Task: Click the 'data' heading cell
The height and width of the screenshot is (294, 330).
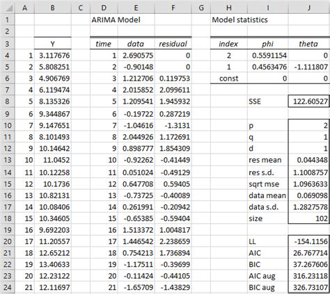Action: pyautogui.click(x=136, y=44)
